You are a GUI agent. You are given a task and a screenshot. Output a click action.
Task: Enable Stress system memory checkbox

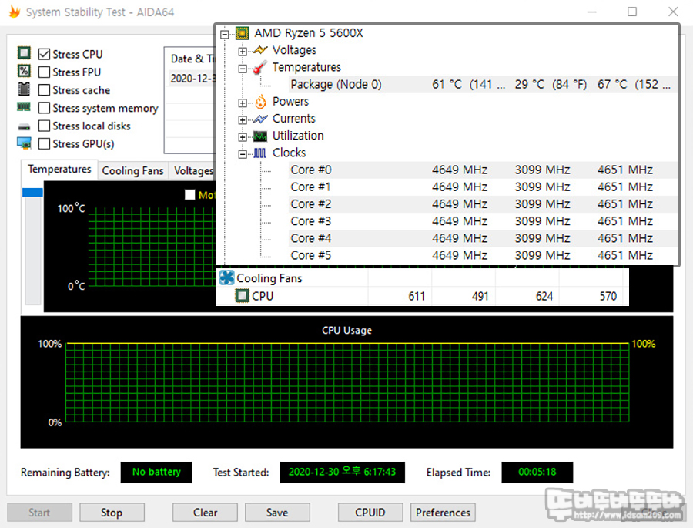tap(44, 108)
